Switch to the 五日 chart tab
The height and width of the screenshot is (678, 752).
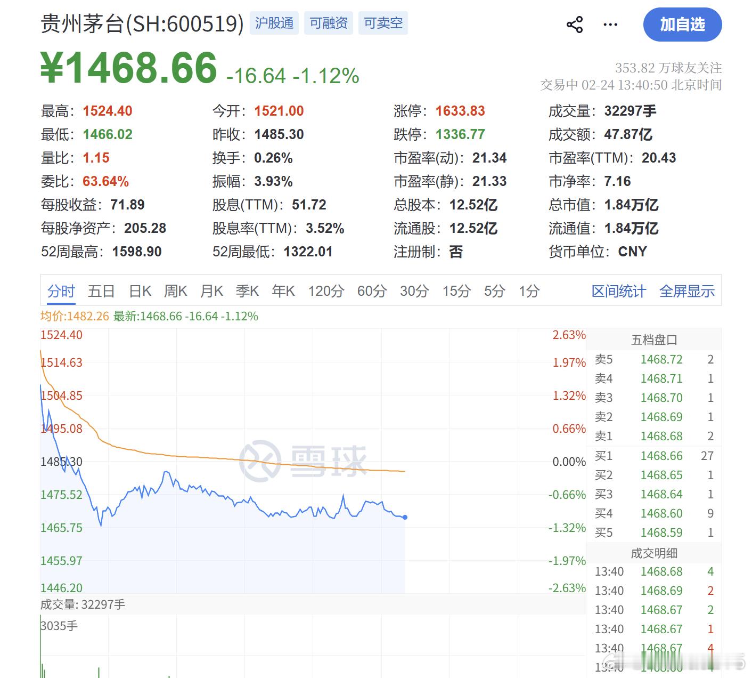(x=100, y=291)
